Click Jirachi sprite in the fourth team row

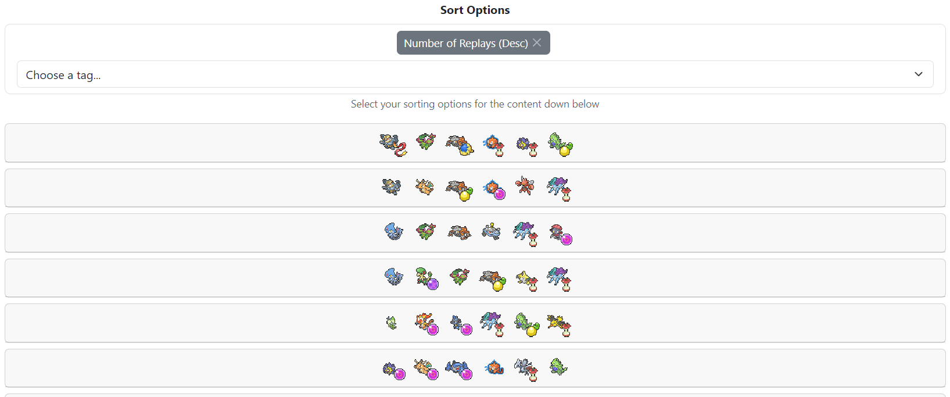click(x=528, y=280)
